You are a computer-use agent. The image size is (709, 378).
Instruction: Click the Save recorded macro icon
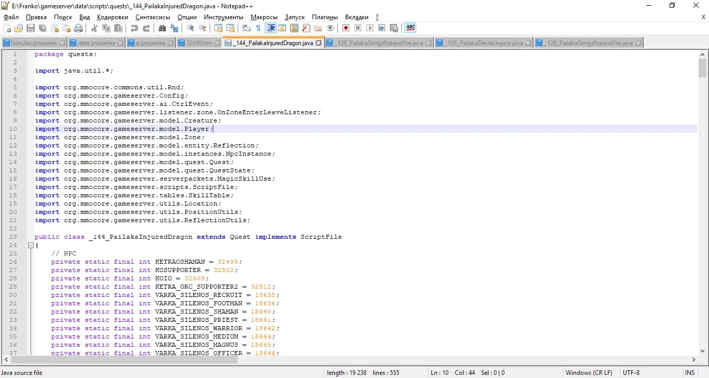[393, 28]
